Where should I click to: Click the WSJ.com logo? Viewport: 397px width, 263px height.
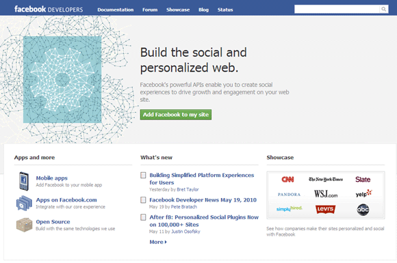pos(326,194)
